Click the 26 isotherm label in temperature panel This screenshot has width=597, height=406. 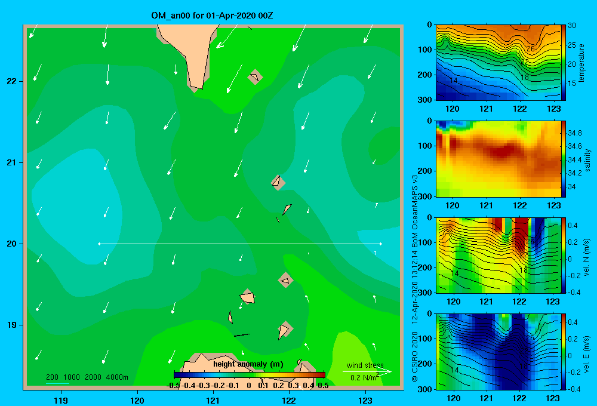click(x=530, y=49)
